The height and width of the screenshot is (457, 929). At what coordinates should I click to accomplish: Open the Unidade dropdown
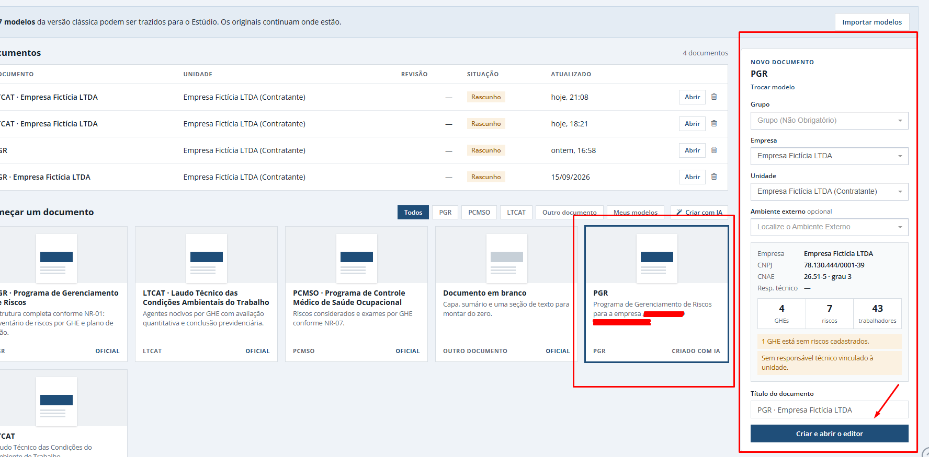point(829,192)
